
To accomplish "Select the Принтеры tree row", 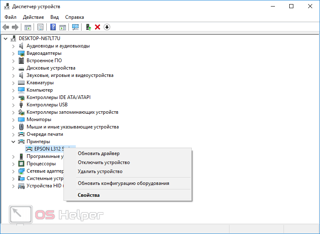I will coord(38,142).
